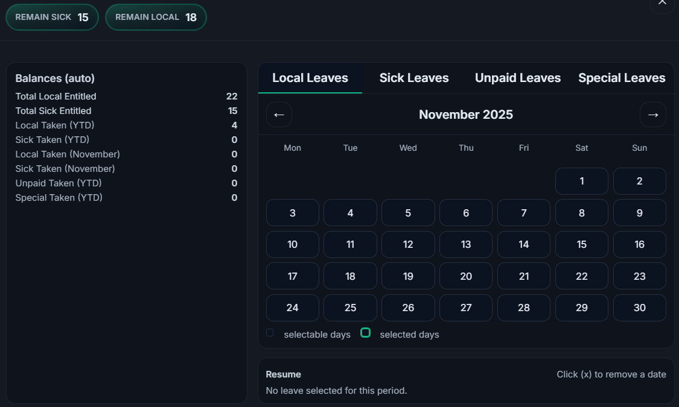The height and width of the screenshot is (407, 679).
Task: Close the leave selection dialog
Action: [661, 4]
